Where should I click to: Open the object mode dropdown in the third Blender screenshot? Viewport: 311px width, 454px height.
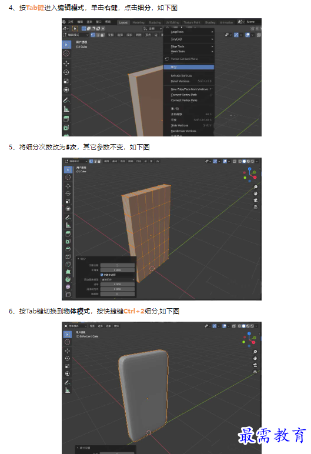tap(75, 326)
